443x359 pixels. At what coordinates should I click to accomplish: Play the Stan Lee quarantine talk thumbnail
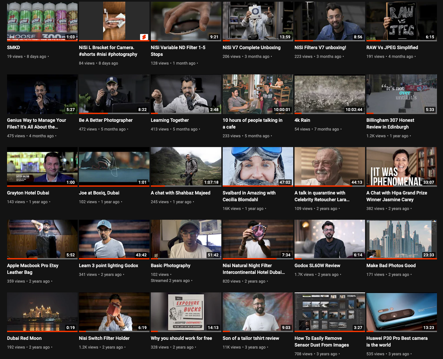[330, 167]
